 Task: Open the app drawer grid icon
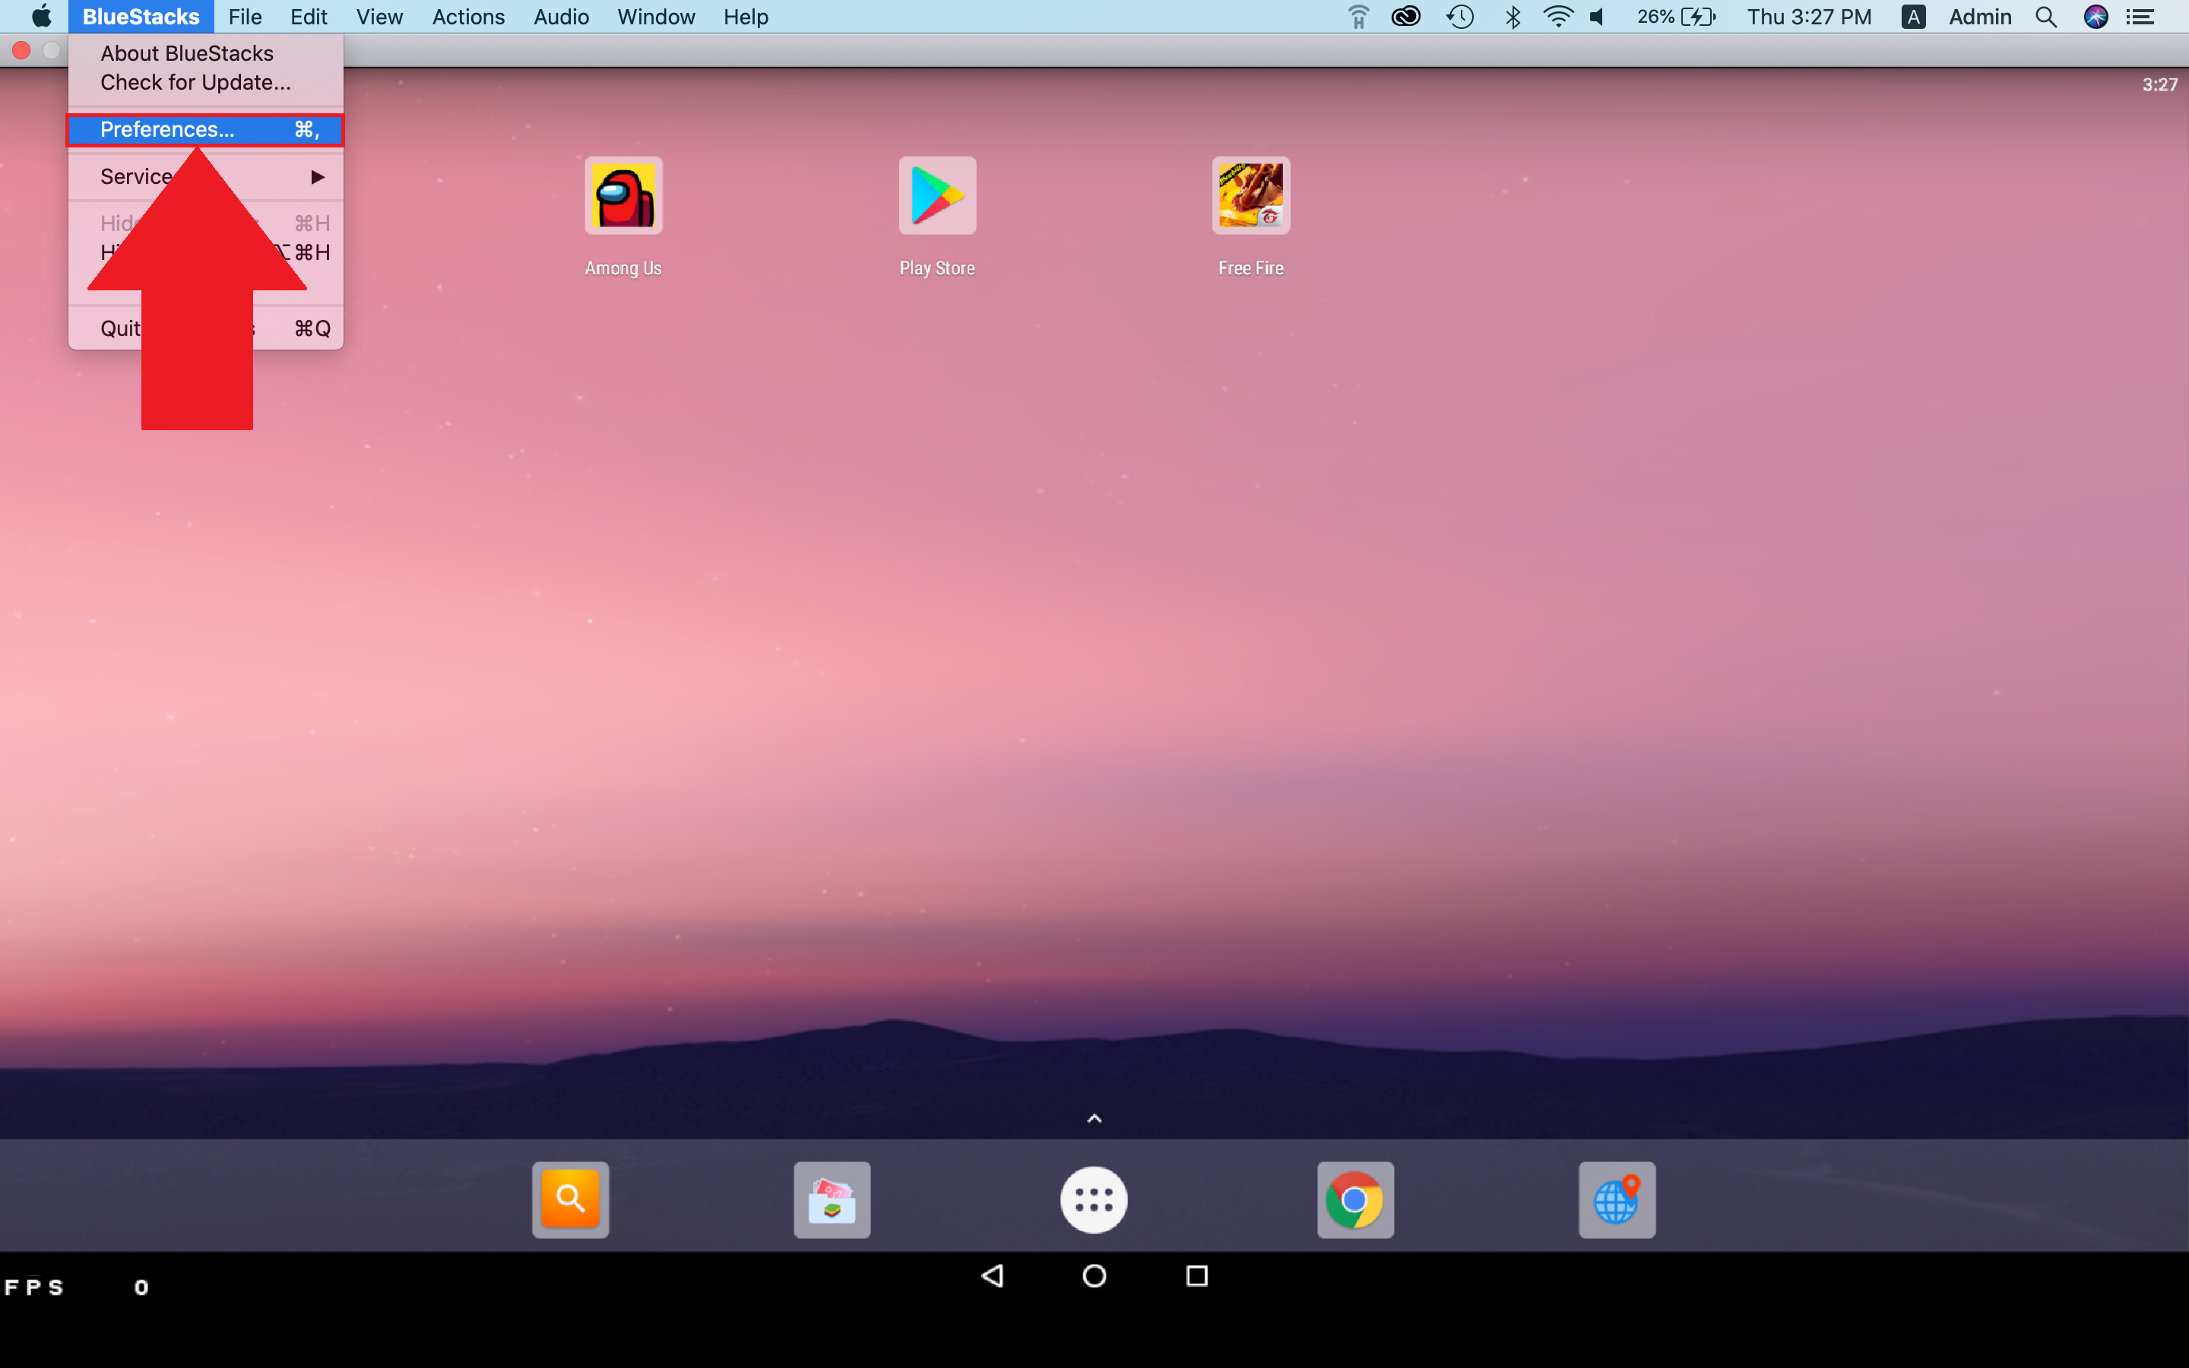click(x=1094, y=1199)
